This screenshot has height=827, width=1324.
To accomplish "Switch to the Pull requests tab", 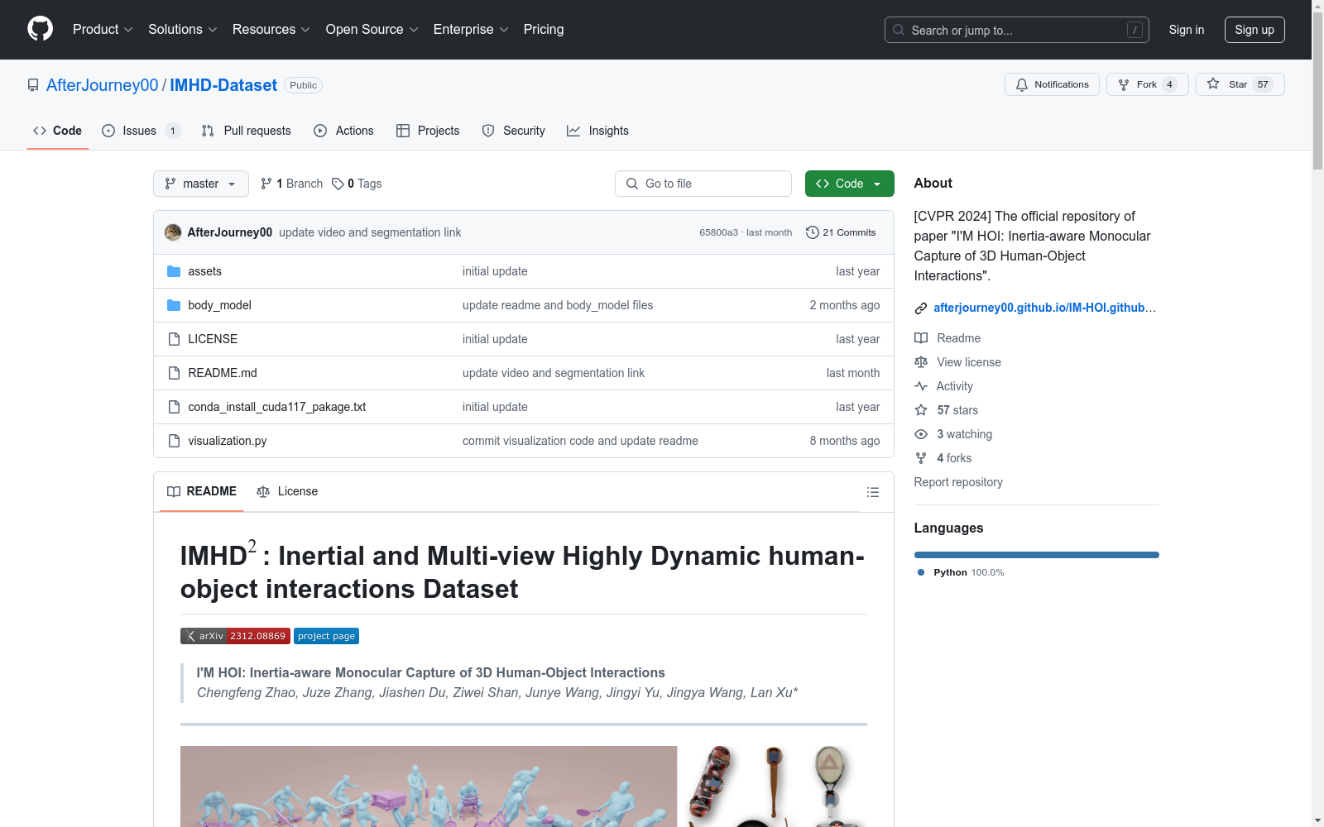I will point(247,131).
